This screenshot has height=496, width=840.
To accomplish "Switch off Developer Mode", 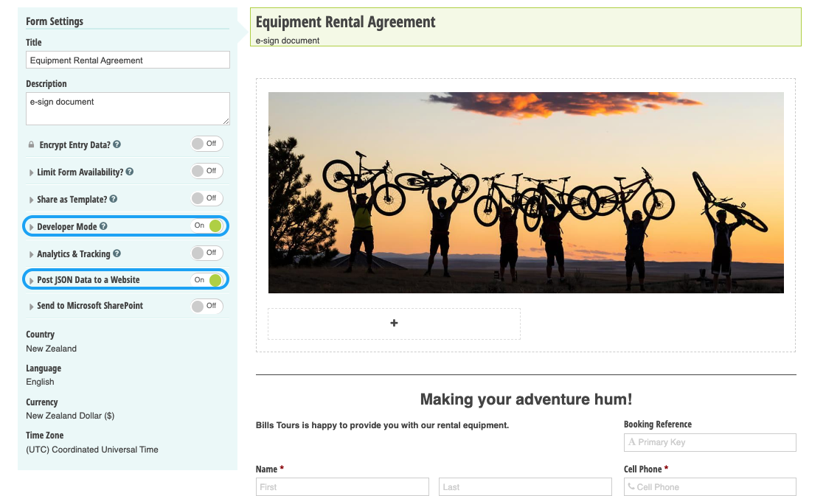I will pos(206,226).
